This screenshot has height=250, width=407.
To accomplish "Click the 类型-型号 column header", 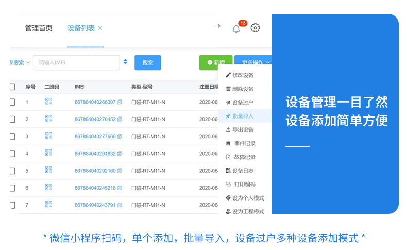I will (x=142, y=87).
